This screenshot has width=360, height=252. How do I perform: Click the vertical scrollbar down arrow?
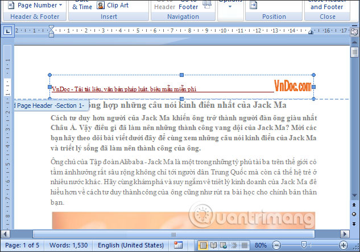(x=354, y=195)
